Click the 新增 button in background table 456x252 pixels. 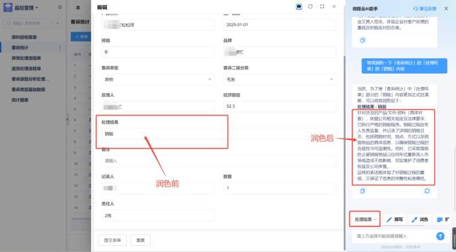81,37
